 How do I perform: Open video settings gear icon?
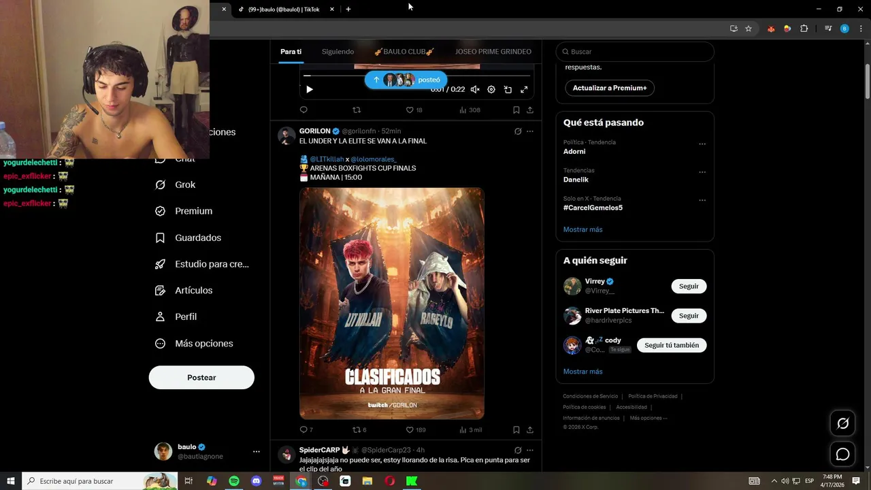[491, 89]
